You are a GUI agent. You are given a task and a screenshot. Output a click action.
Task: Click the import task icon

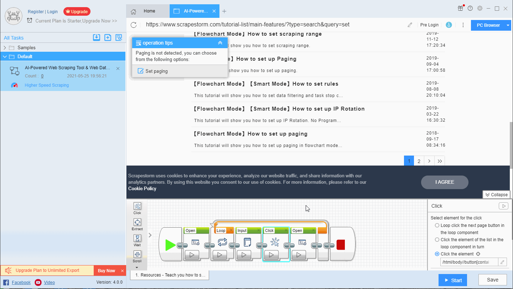click(x=97, y=37)
